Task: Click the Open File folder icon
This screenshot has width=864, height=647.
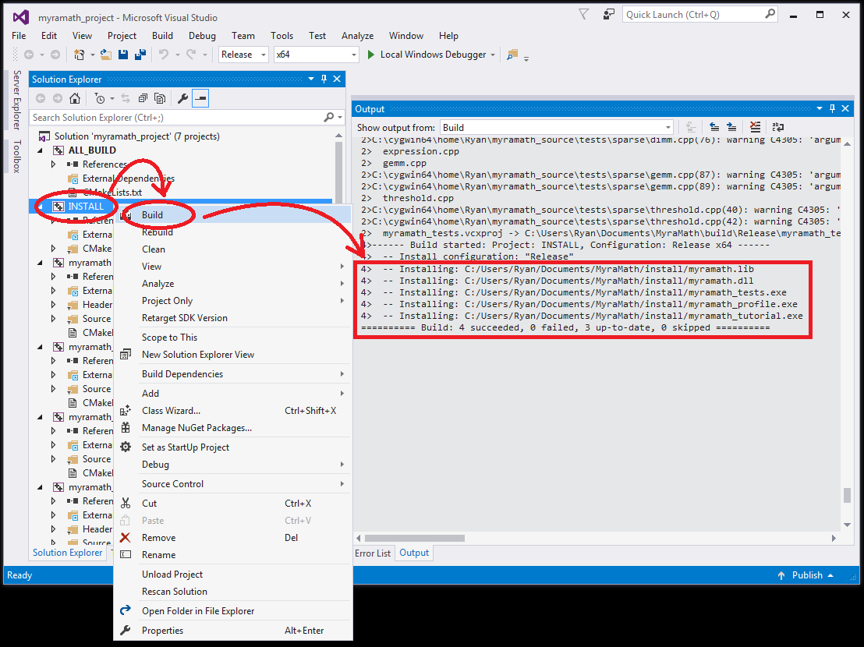Action: pyautogui.click(x=106, y=55)
